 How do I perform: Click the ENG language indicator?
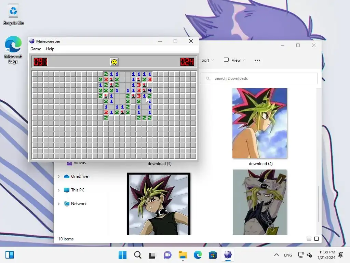(288, 255)
